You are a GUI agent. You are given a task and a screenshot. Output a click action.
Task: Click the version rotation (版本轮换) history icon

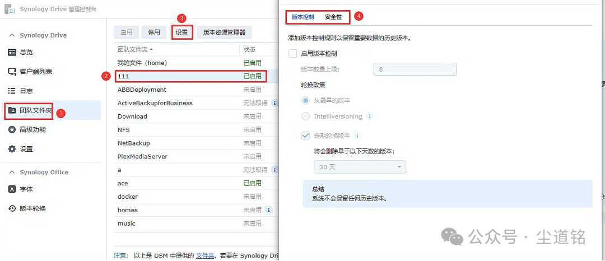12,208
